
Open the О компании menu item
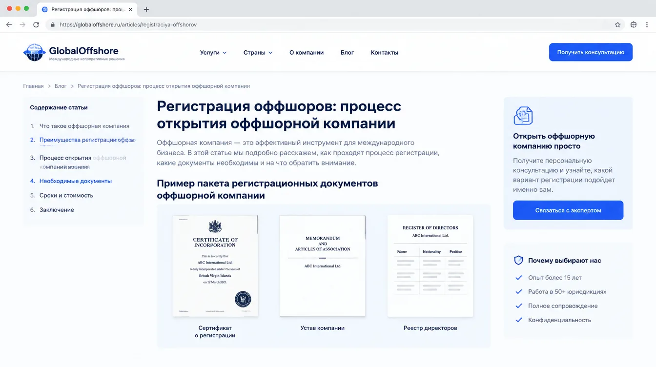(x=307, y=52)
